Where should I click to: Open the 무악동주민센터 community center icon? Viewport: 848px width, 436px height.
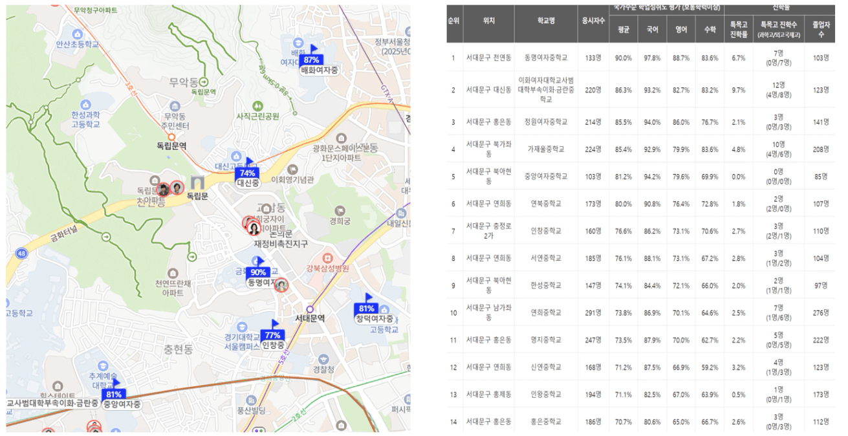pos(175,105)
